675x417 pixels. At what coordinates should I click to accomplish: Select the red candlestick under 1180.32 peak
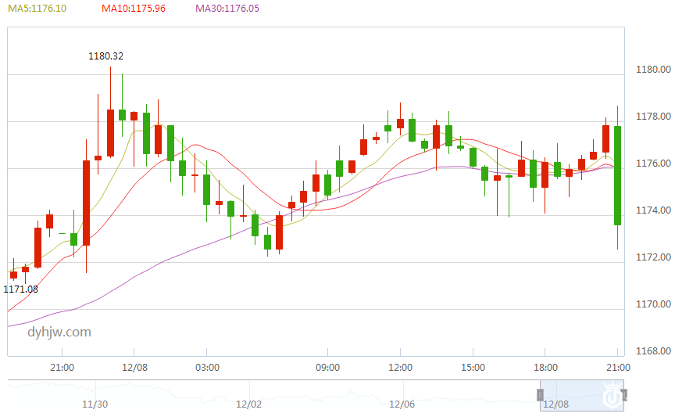tap(111, 133)
